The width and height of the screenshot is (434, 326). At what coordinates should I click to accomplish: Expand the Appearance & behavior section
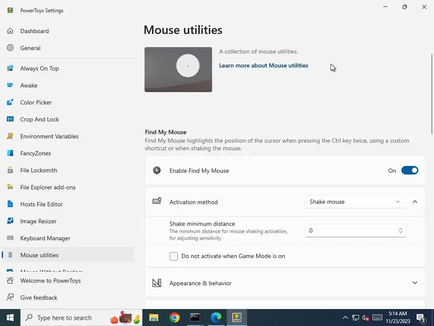click(x=415, y=283)
